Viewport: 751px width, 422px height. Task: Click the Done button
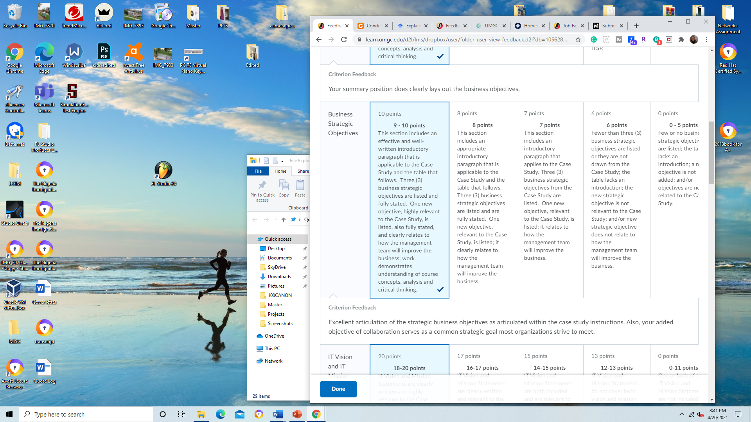[338, 389]
